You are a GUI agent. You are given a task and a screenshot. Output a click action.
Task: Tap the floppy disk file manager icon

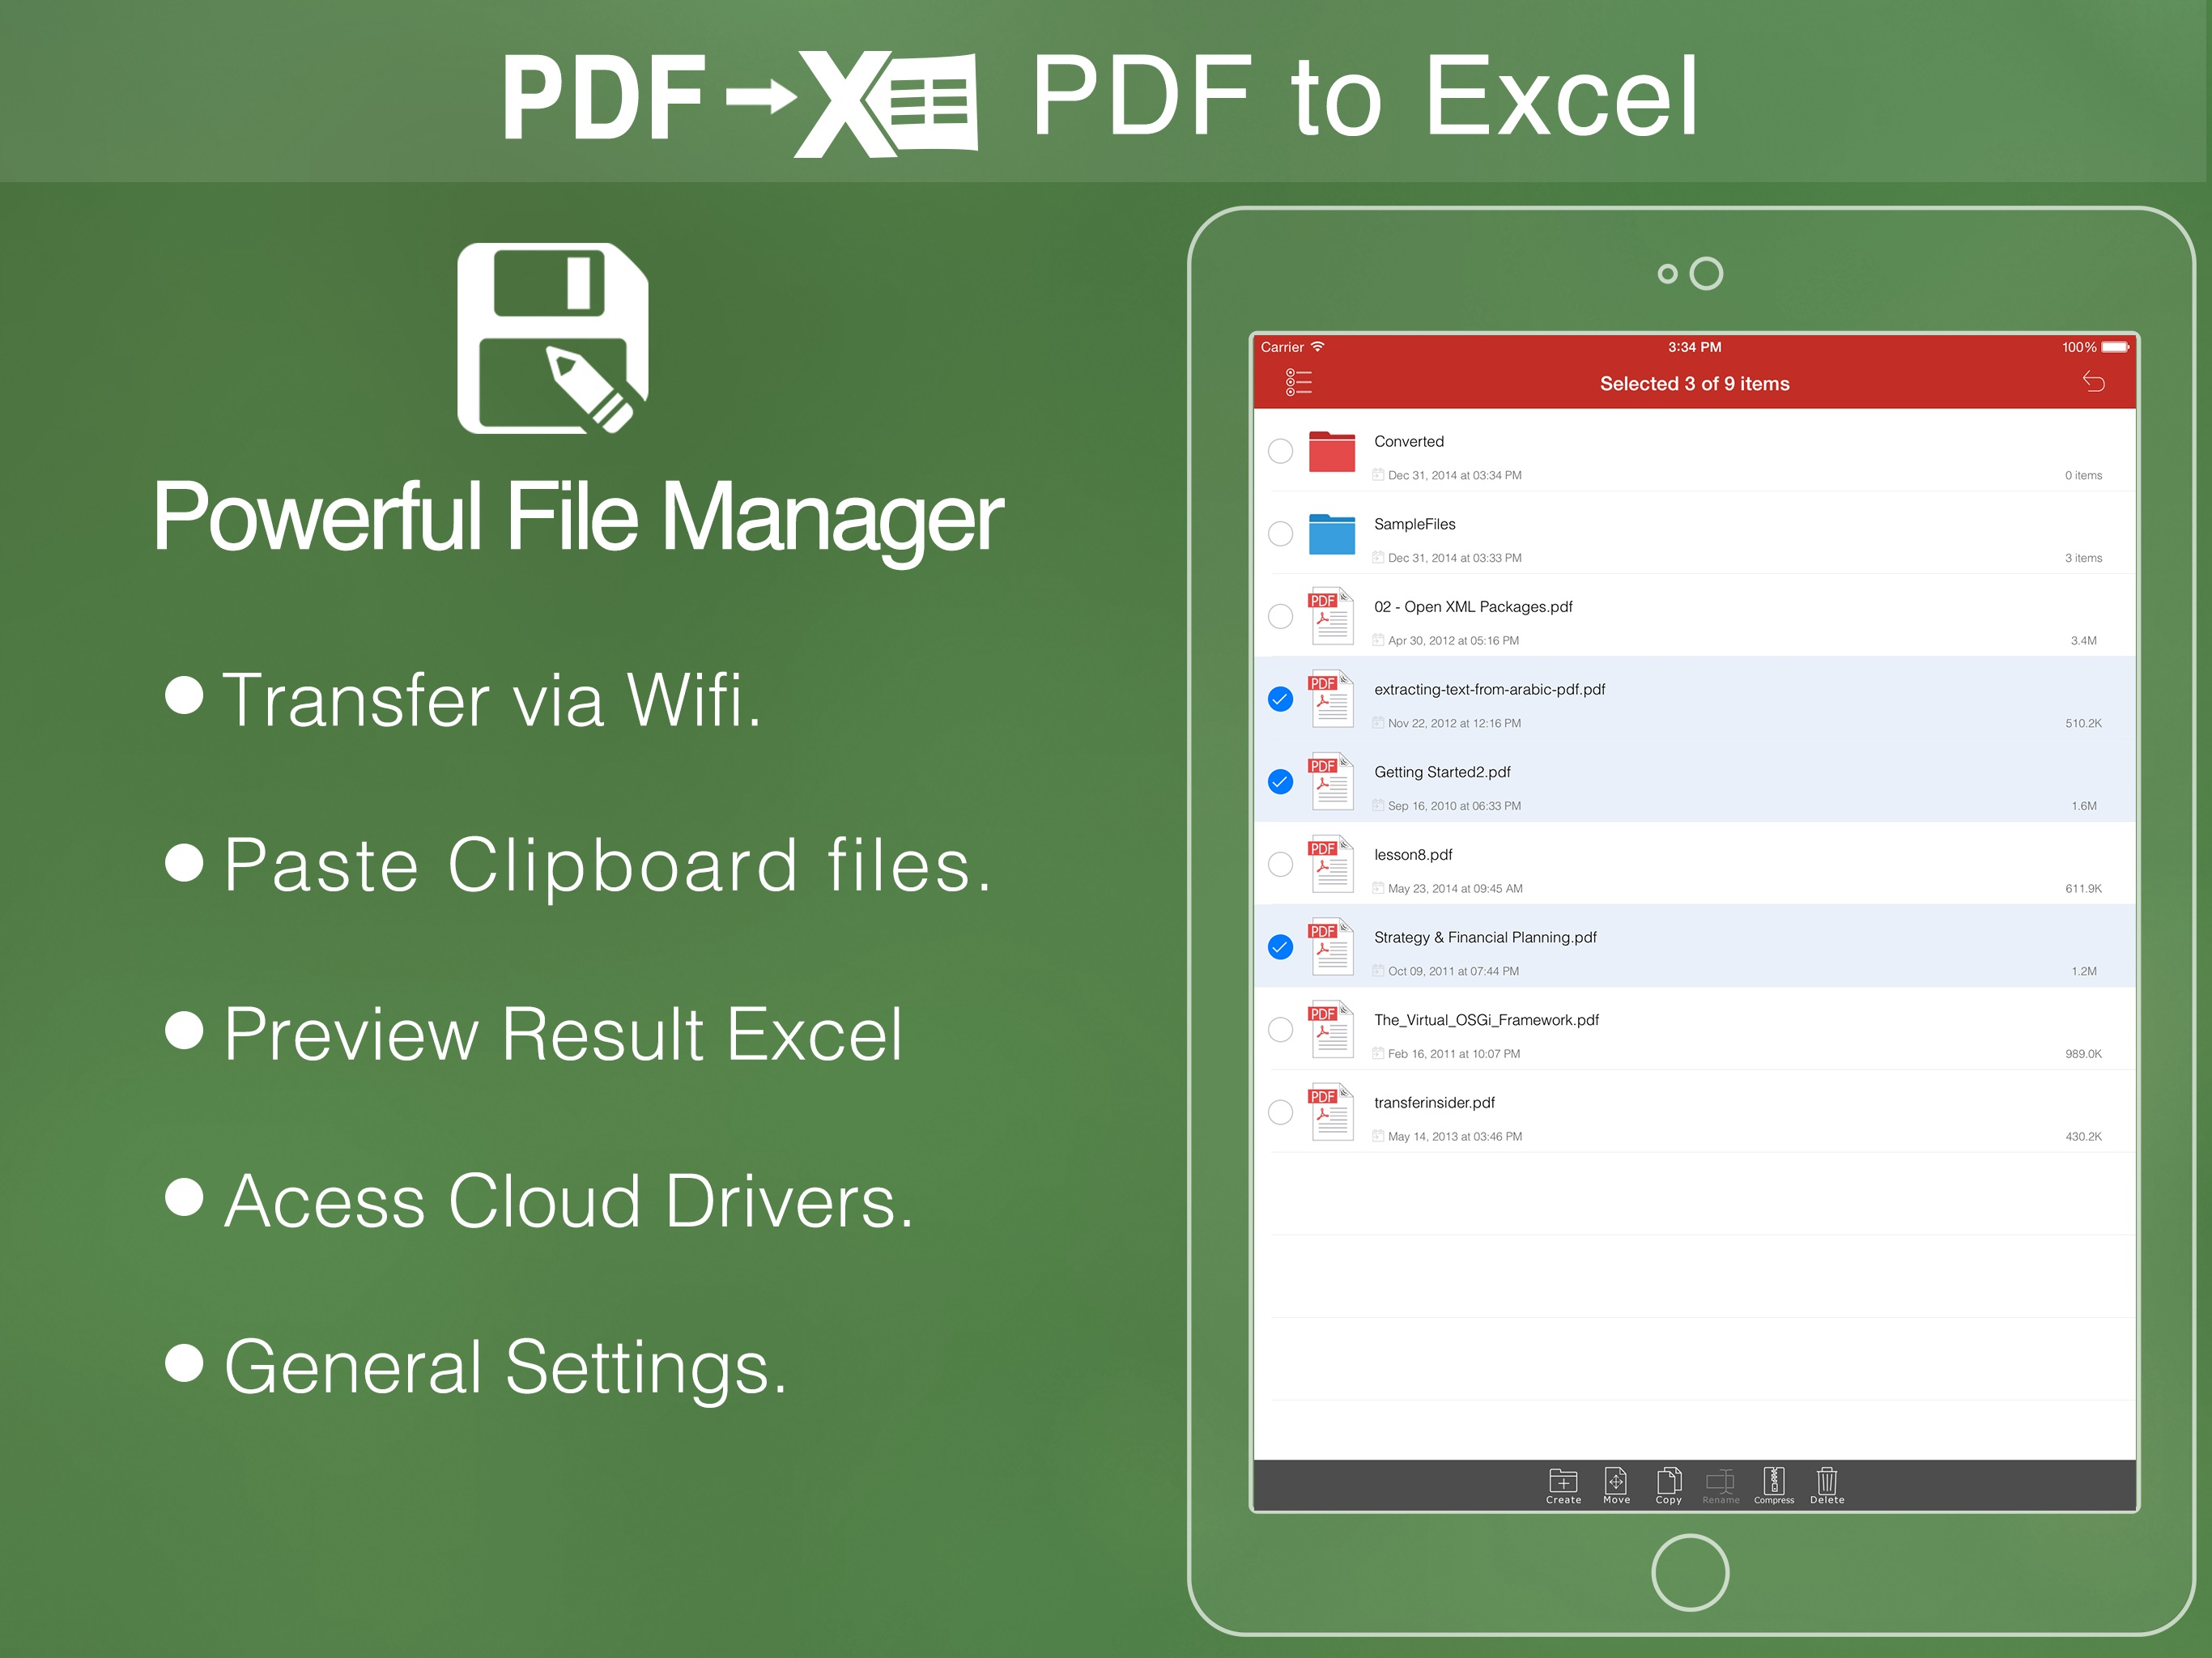point(553,338)
